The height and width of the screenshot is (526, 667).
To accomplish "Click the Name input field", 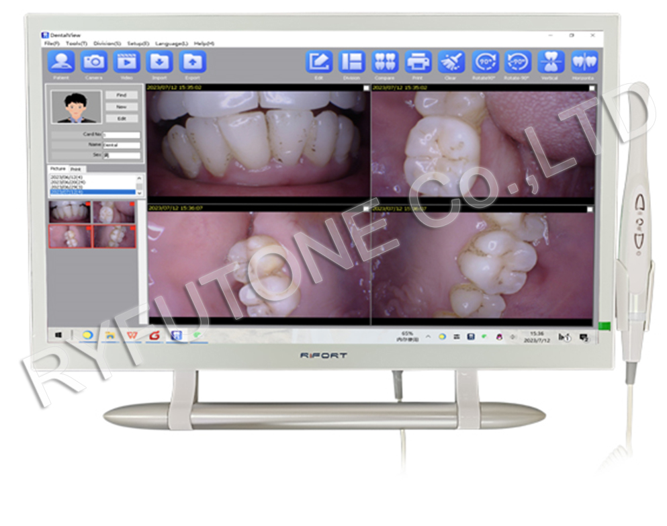I will click(x=122, y=145).
